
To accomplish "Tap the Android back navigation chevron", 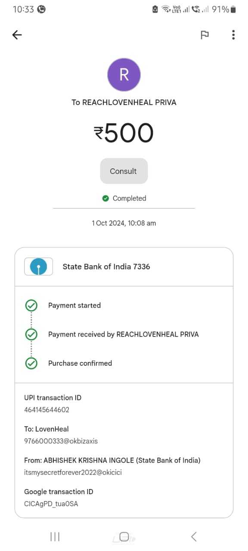I will pos(194,536).
